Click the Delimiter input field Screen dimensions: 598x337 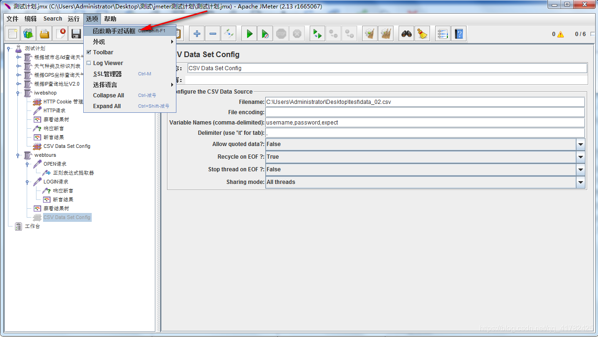[x=425, y=133]
